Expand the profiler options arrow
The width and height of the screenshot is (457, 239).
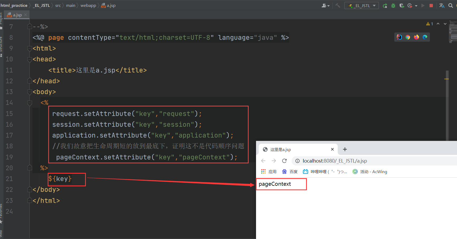pyautogui.click(x=416, y=6)
